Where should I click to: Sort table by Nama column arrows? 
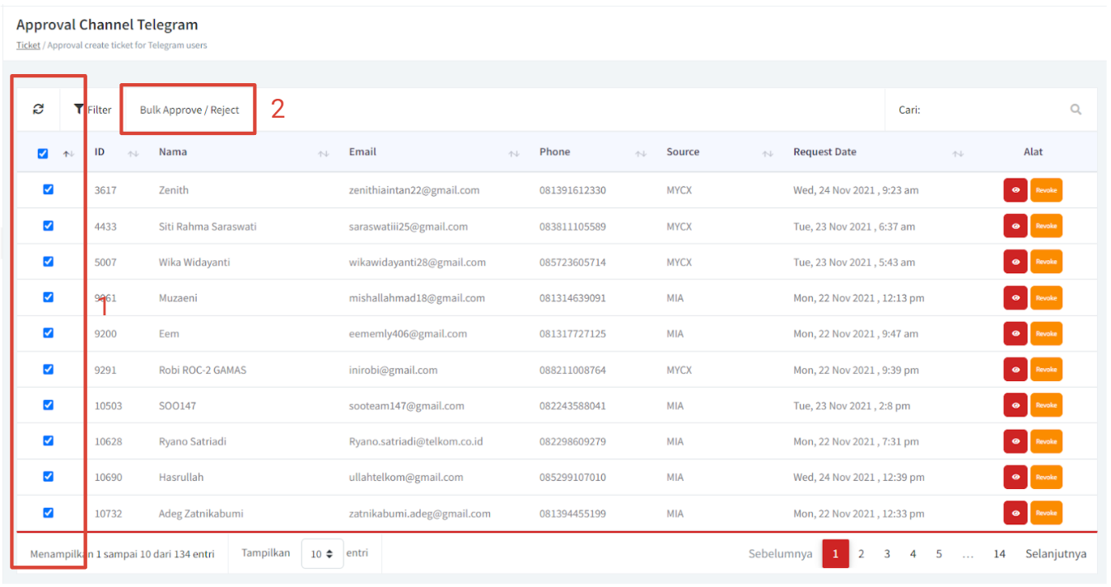tap(324, 153)
